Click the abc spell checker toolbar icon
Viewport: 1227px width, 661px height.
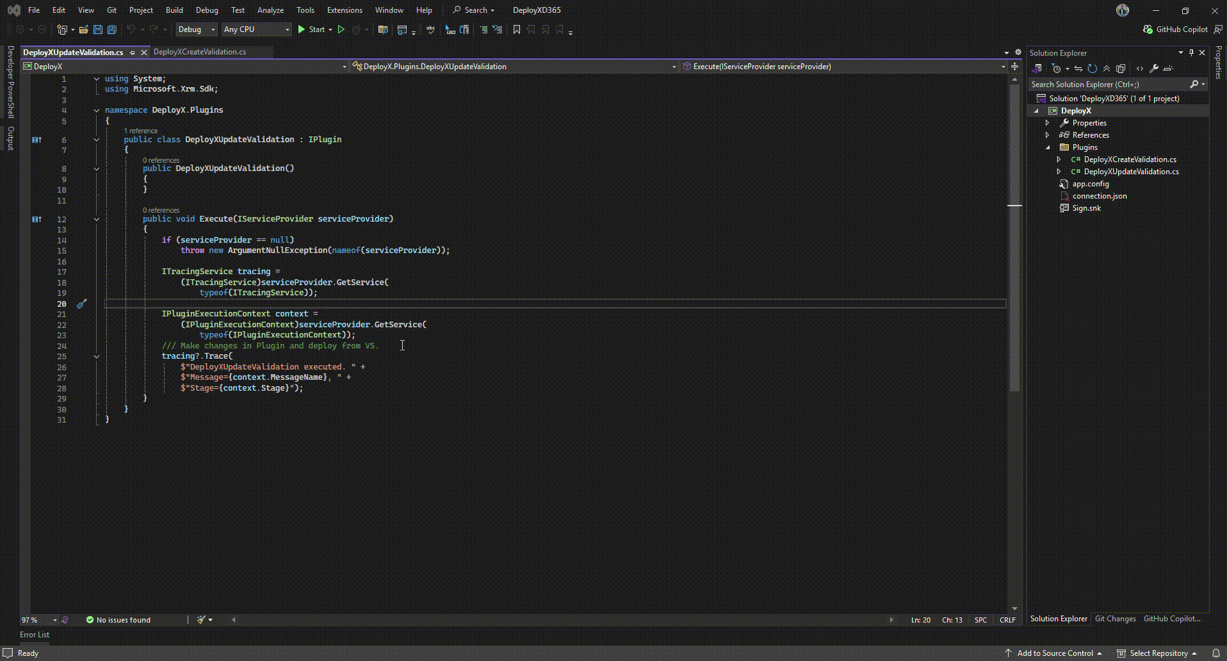coord(430,29)
